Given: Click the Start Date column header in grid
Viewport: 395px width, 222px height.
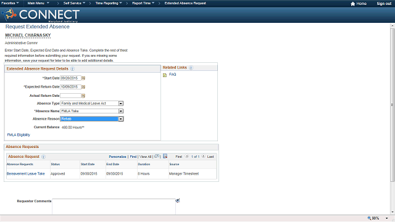Looking at the screenshot, I should 88,164.
